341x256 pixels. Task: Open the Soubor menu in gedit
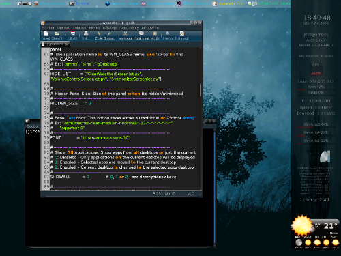(48, 28)
